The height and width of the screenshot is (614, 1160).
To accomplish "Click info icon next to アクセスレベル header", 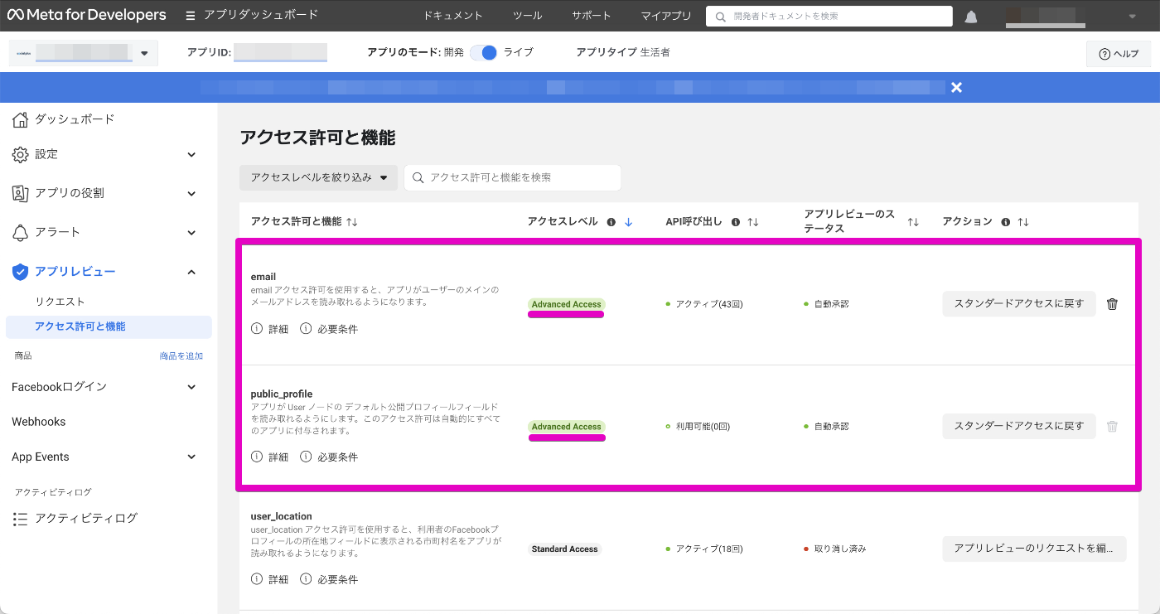I will click(x=611, y=222).
